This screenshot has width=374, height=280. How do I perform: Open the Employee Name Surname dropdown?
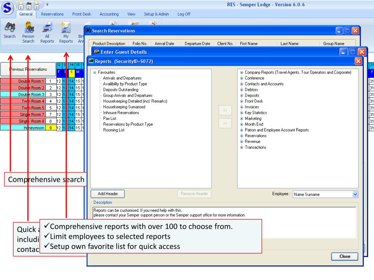pos(355,194)
